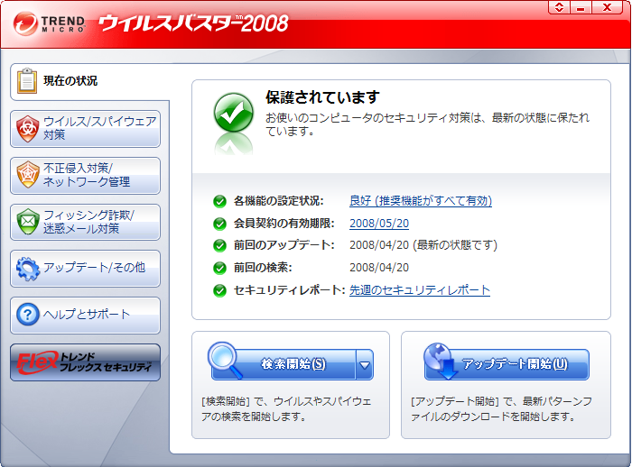Select the 現在の状況 tab
Viewport: 632px width, 467px height.
[x=89, y=82]
